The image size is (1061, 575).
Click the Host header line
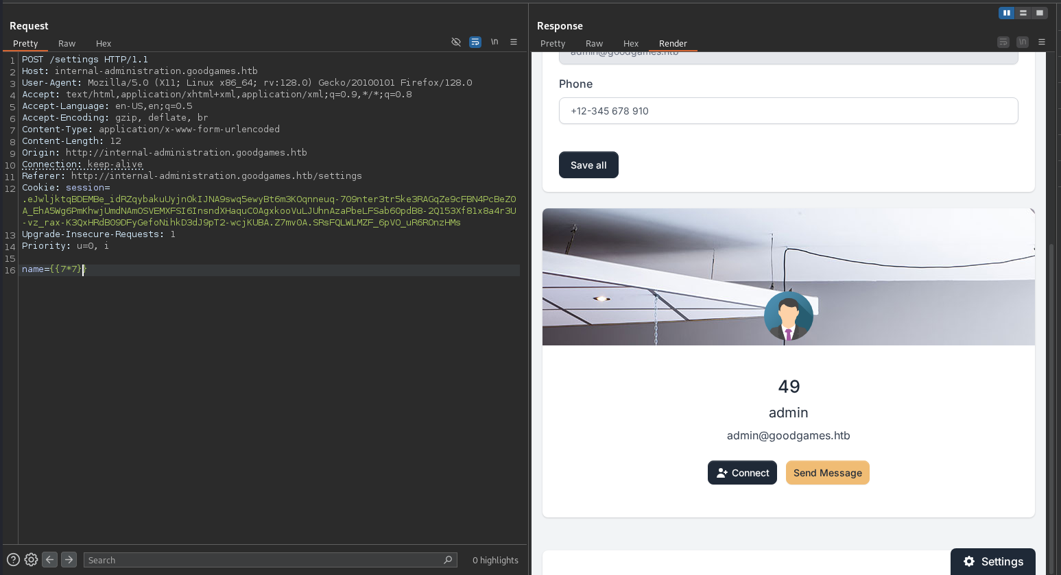point(140,71)
